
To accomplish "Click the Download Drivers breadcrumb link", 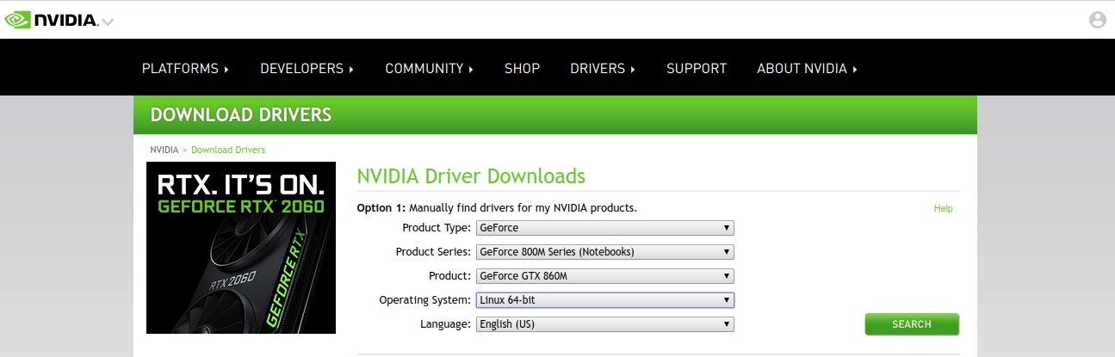I will tap(228, 150).
